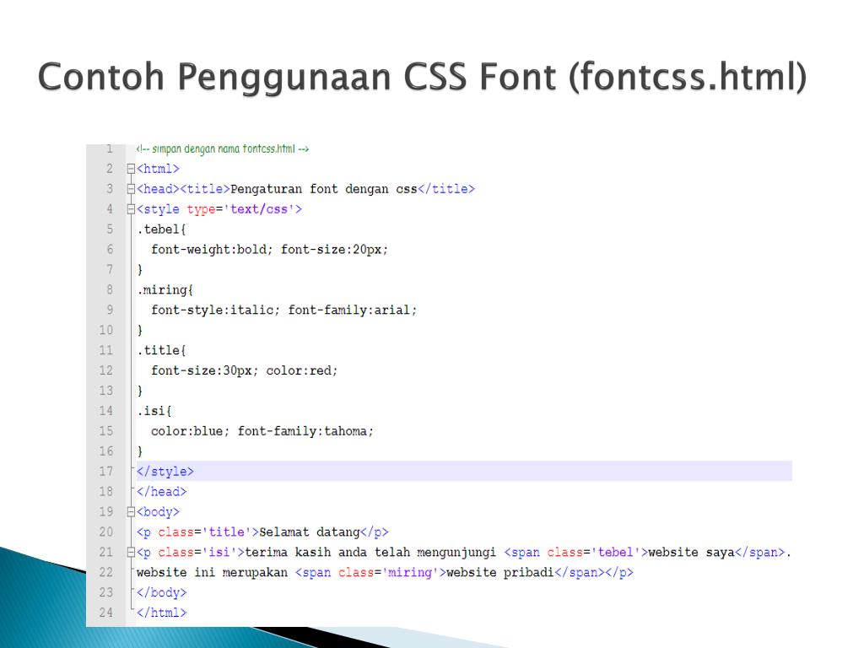The image size is (864, 648).
Task: Click 'terima kasih anda telah mengunjungi' text
Action: (x=370, y=552)
